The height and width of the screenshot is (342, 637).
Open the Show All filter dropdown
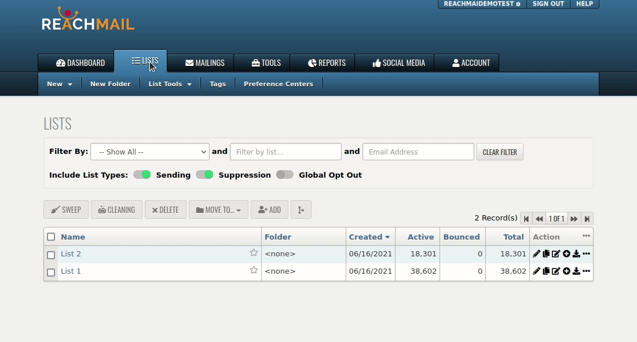[x=149, y=152]
